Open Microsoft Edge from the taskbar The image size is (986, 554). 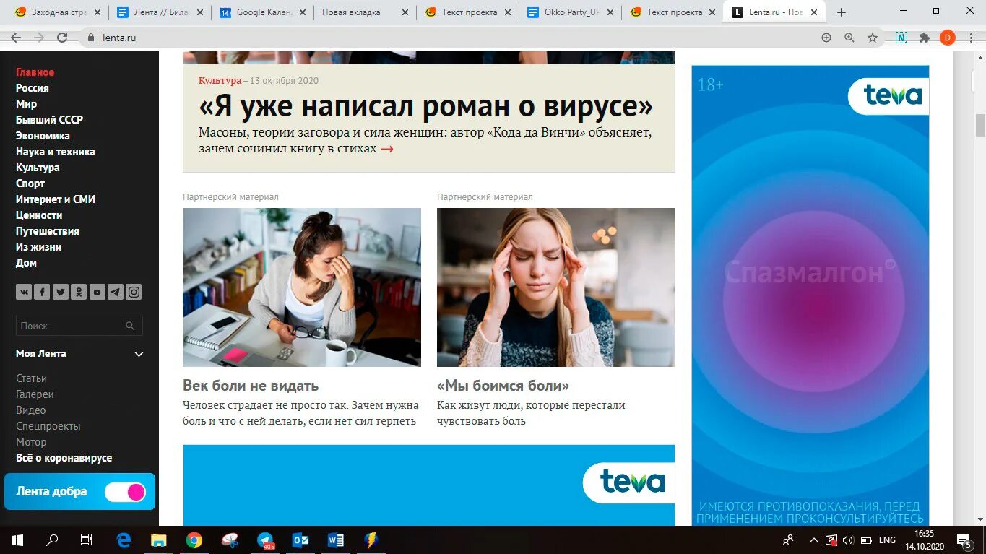(x=124, y=540)
